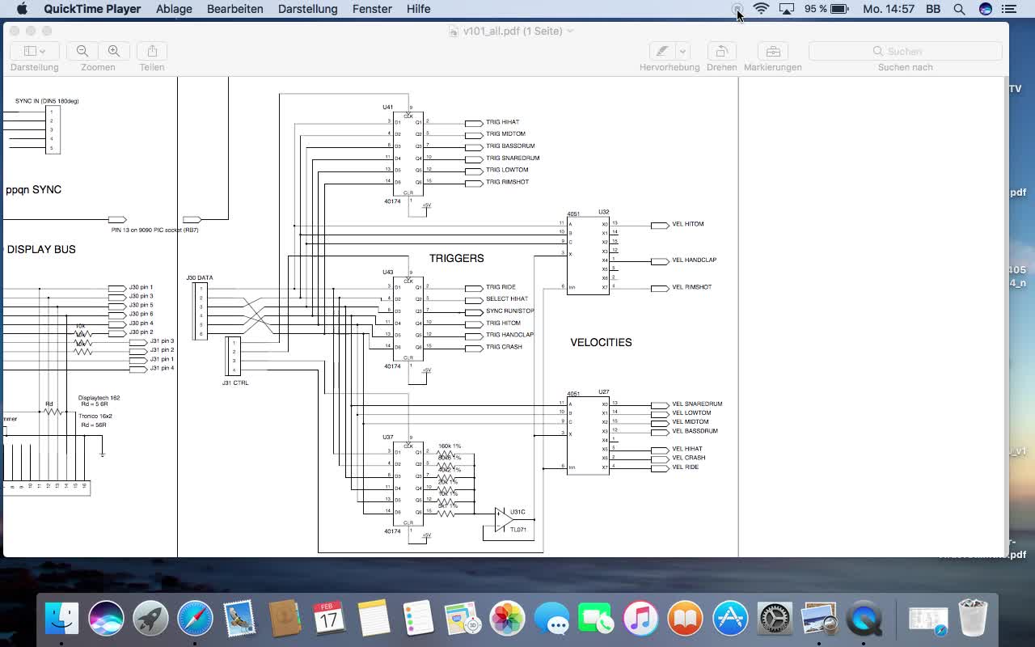Show the Markierungen markup toolbox
This screenshot has height=647, width=1035.
tap(773, 51)
